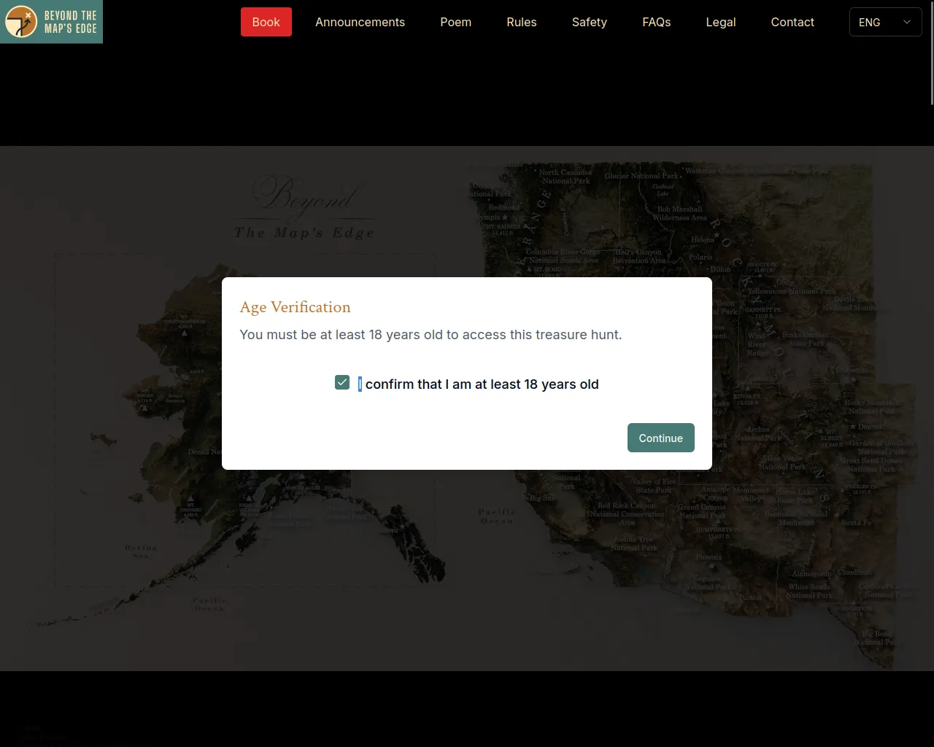Expand the ENG language dropdown
934x747 pixels.
pos(885,22)
